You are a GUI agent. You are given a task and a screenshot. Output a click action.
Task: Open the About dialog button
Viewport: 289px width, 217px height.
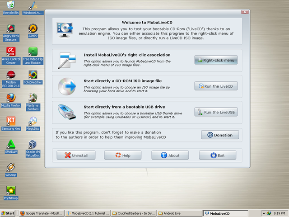click(x=170, y=155)
